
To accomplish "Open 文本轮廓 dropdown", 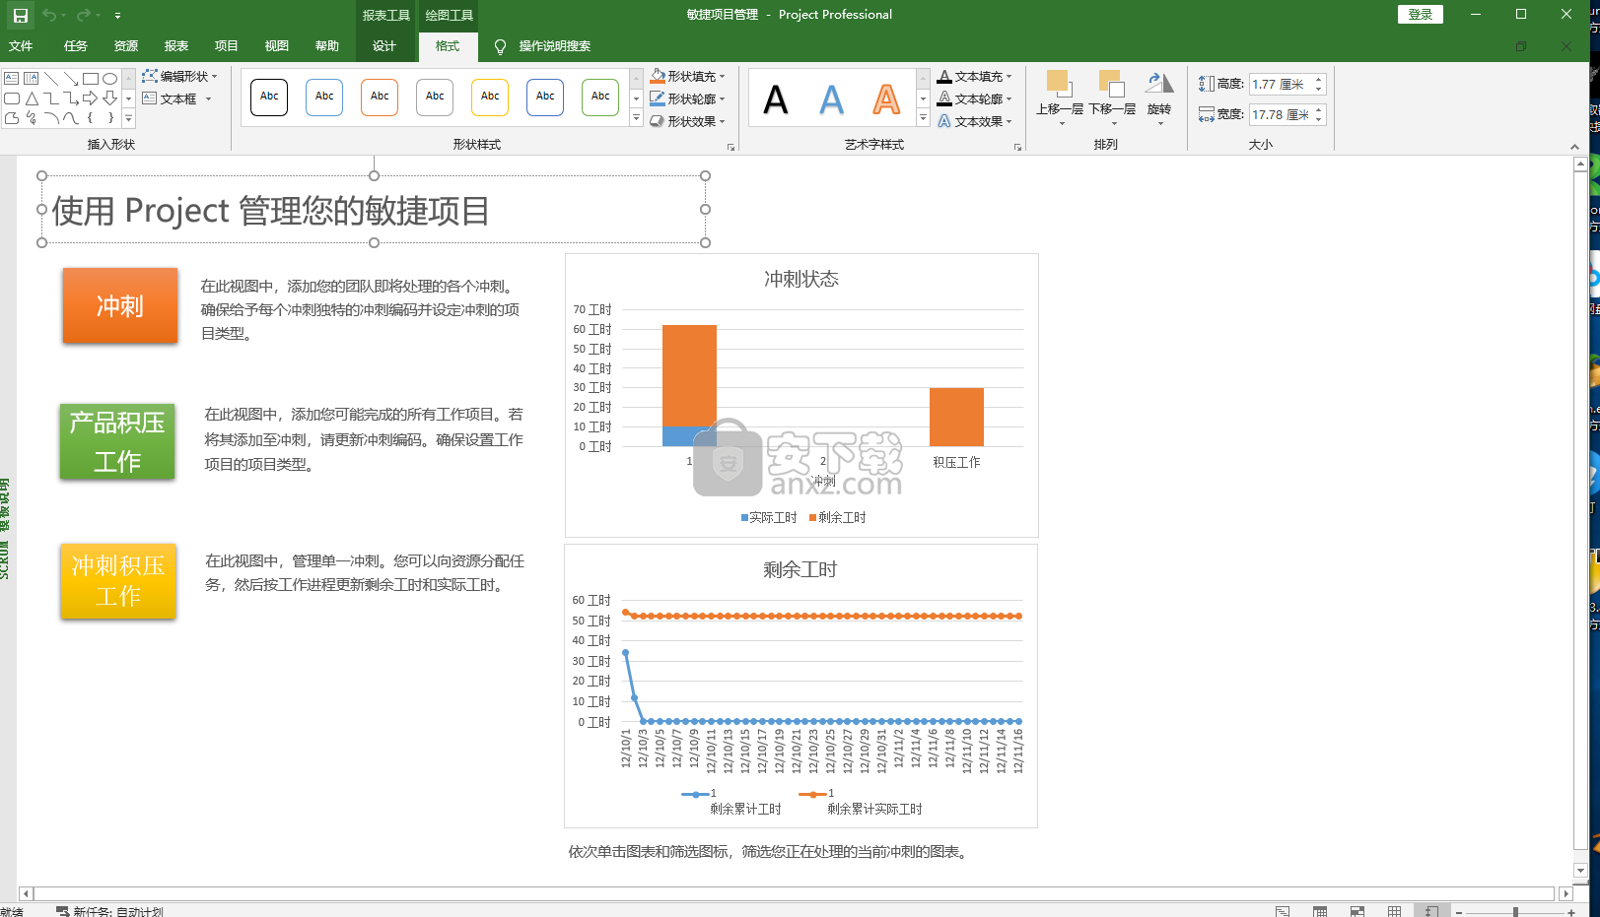I will [974, 98].
